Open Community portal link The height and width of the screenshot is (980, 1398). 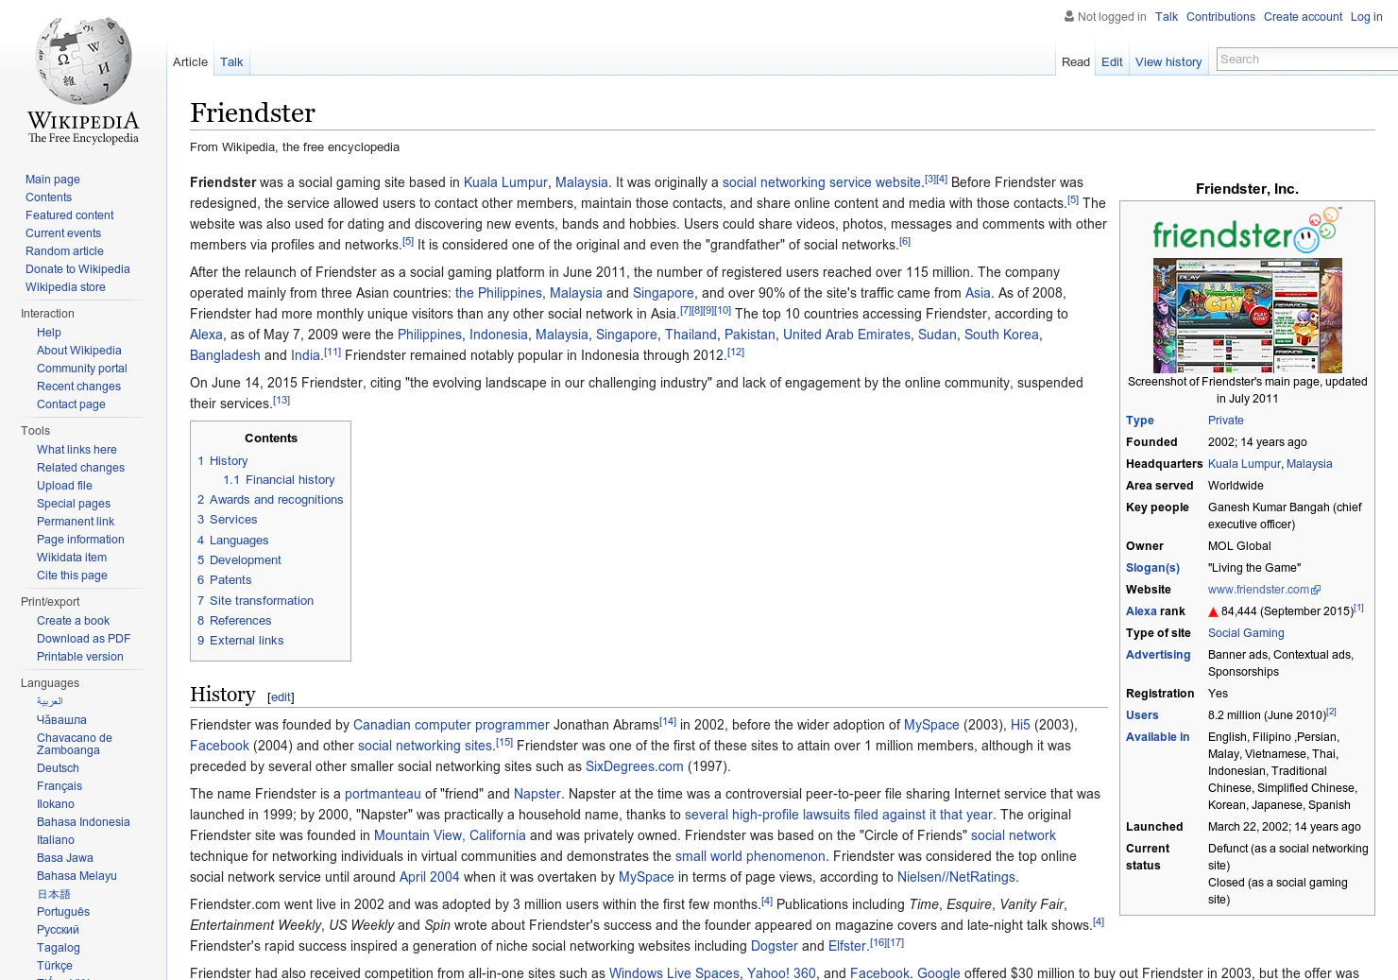82,369
